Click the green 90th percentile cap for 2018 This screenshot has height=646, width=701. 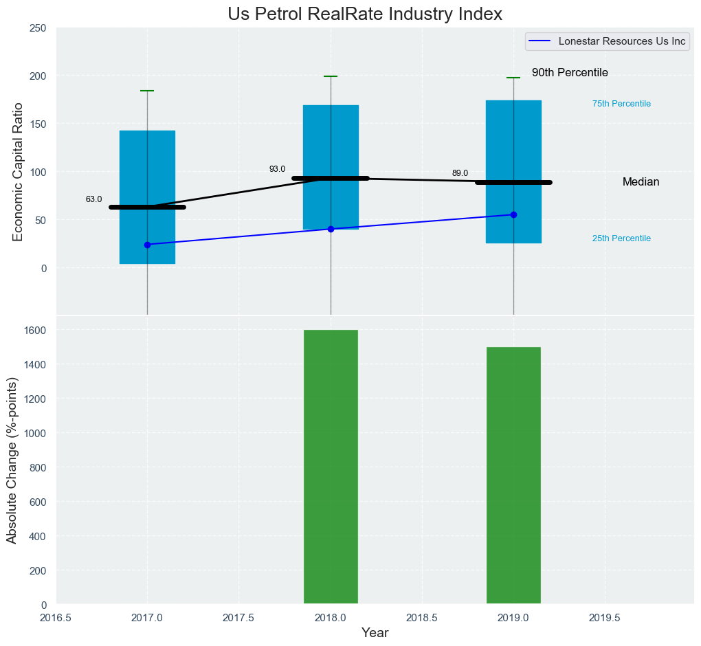click(x=331, y=76)
